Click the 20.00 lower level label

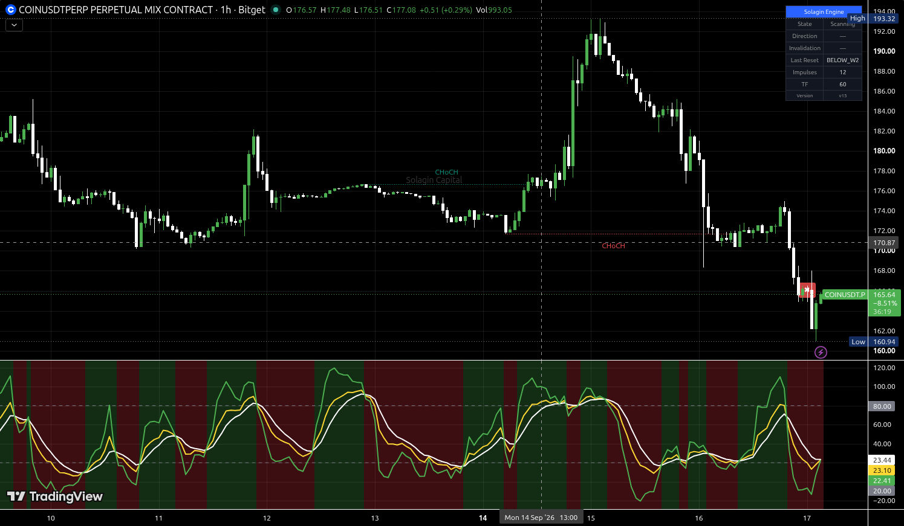coord(882,491)
